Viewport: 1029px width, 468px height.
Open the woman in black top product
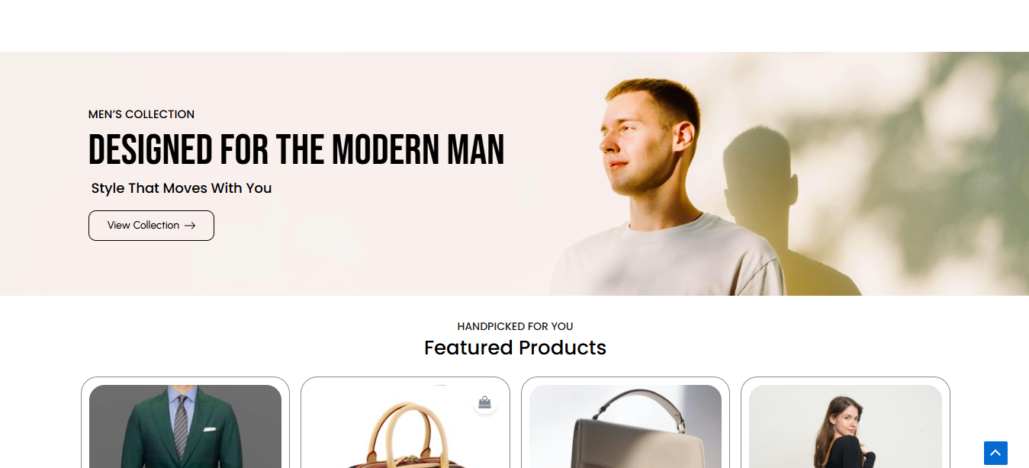[845, 427]
